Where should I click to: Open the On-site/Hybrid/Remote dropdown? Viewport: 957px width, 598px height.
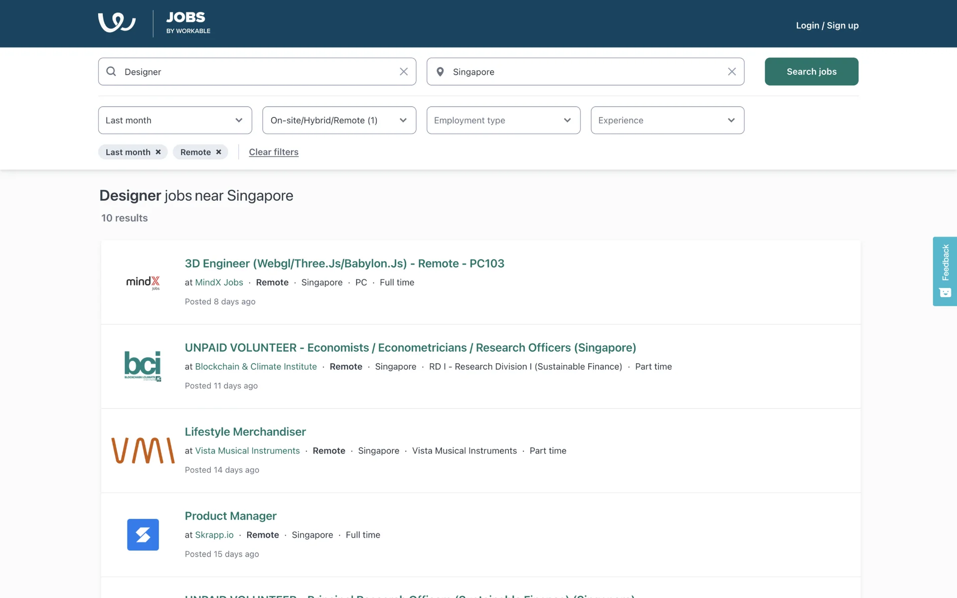339,120
